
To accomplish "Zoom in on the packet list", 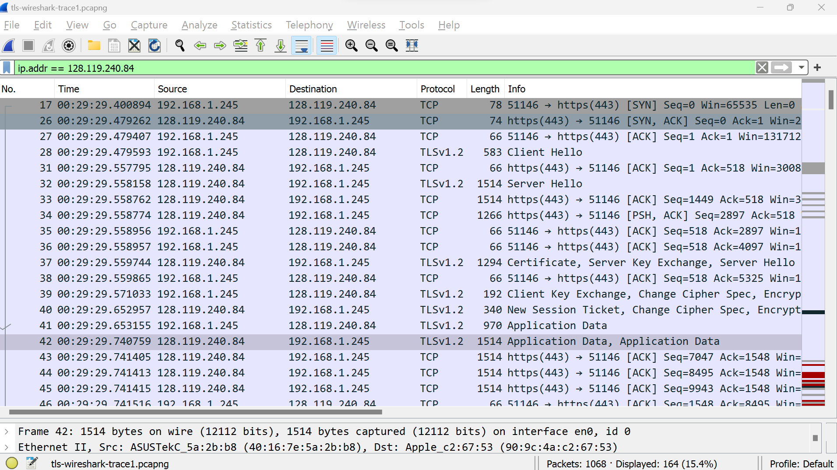I will (x=351, y=46).
